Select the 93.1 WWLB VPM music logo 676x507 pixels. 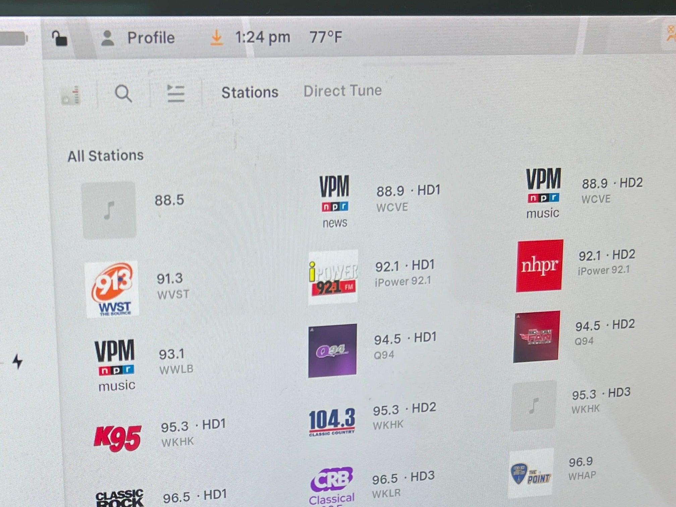click(115, 365)
